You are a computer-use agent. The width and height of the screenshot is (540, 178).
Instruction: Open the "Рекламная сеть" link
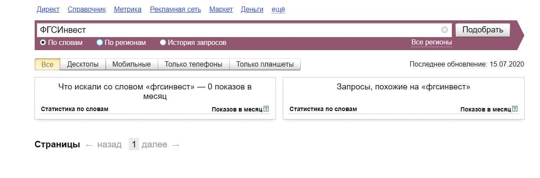pos(176,10)
